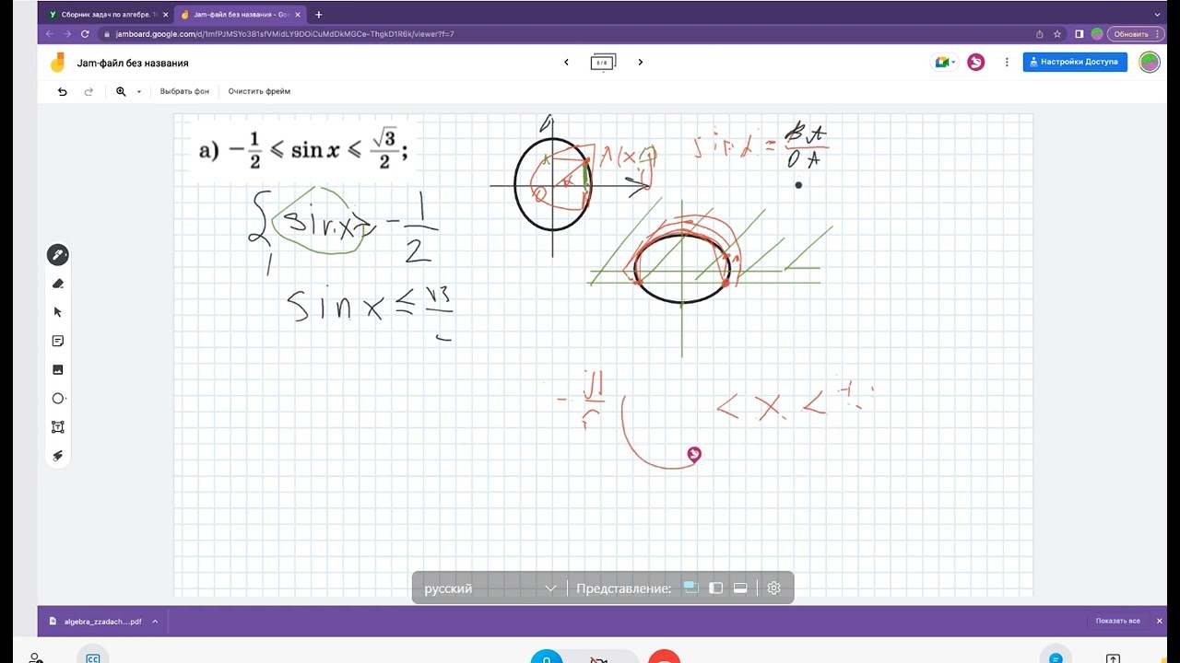Click 'Очистить фрейм' to clear frame
This screenshot has width=1180, height=663.
click(259, 91)
